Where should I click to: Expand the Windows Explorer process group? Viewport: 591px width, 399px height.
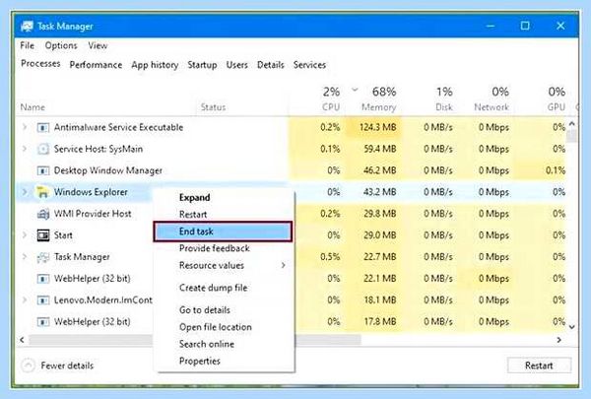pyautogui.click(x=25, y=192)
